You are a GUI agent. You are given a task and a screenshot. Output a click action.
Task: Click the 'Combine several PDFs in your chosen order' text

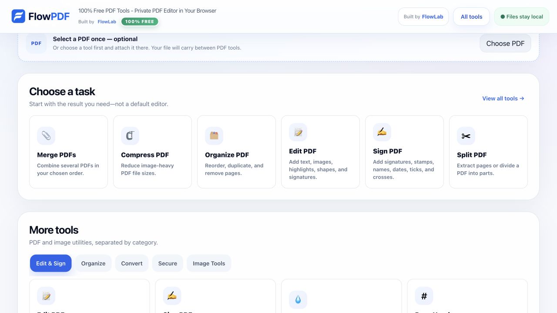(68, 169)
